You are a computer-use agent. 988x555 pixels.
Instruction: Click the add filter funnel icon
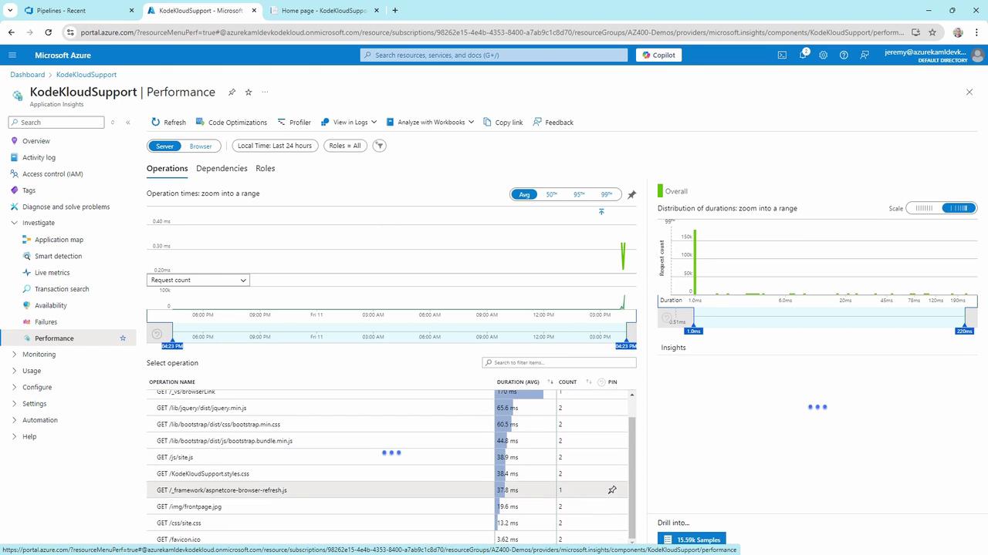pos(379,146)
